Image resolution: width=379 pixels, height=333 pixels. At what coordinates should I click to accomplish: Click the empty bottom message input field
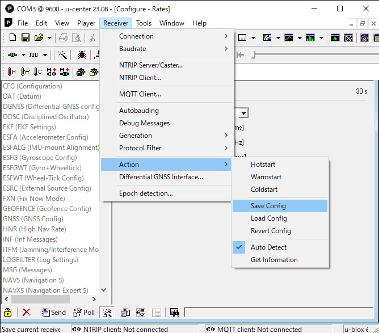click(279, 312)
